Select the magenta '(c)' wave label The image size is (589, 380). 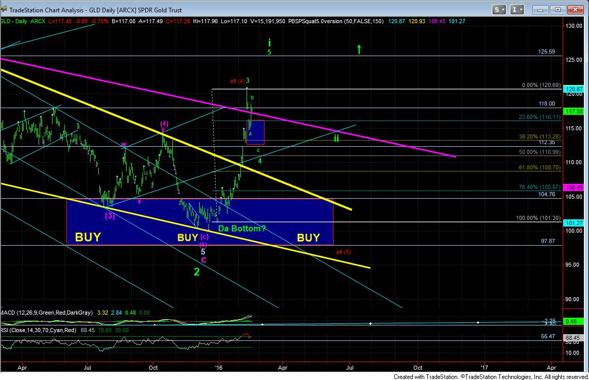[x=204, y=236]
